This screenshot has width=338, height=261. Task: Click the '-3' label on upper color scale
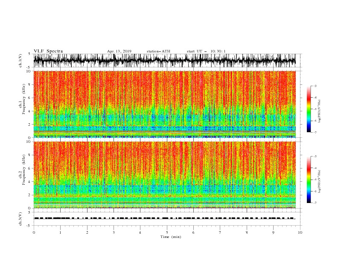tap(315, 86)
